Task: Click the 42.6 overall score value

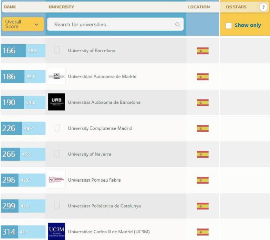Action: (x=25, y=180)
